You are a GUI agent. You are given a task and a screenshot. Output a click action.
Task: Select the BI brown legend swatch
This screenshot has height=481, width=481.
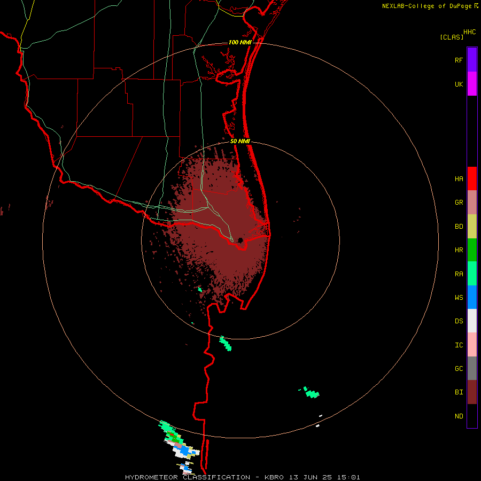472,392
